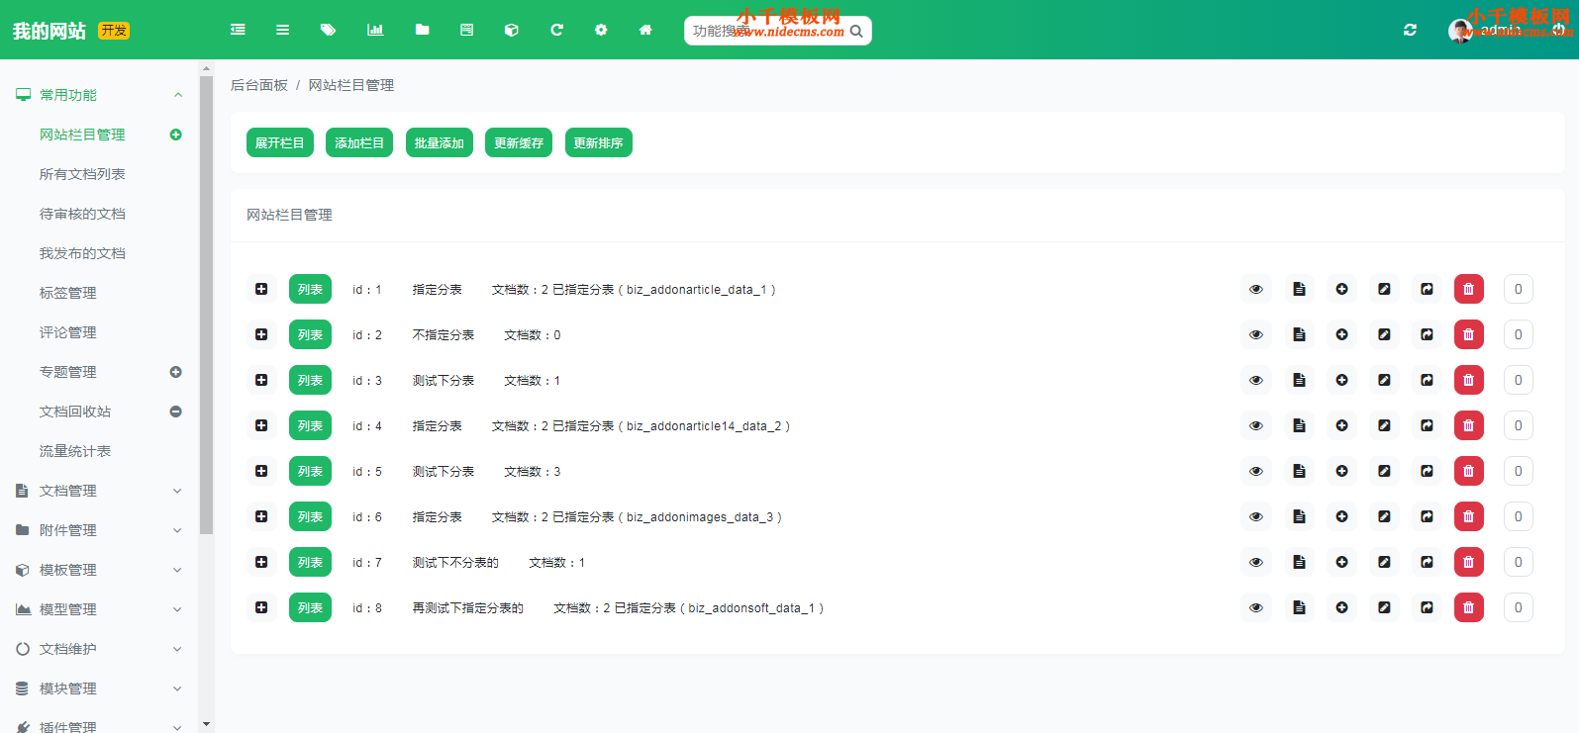Expand the id : 8 row plus box
Viewport: 1579px width, 733px height.
[x=261, y=607]
